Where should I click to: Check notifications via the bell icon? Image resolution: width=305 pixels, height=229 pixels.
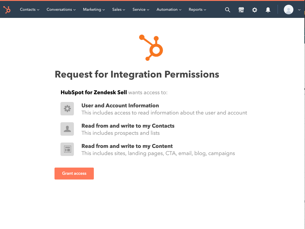click(268, 10)
